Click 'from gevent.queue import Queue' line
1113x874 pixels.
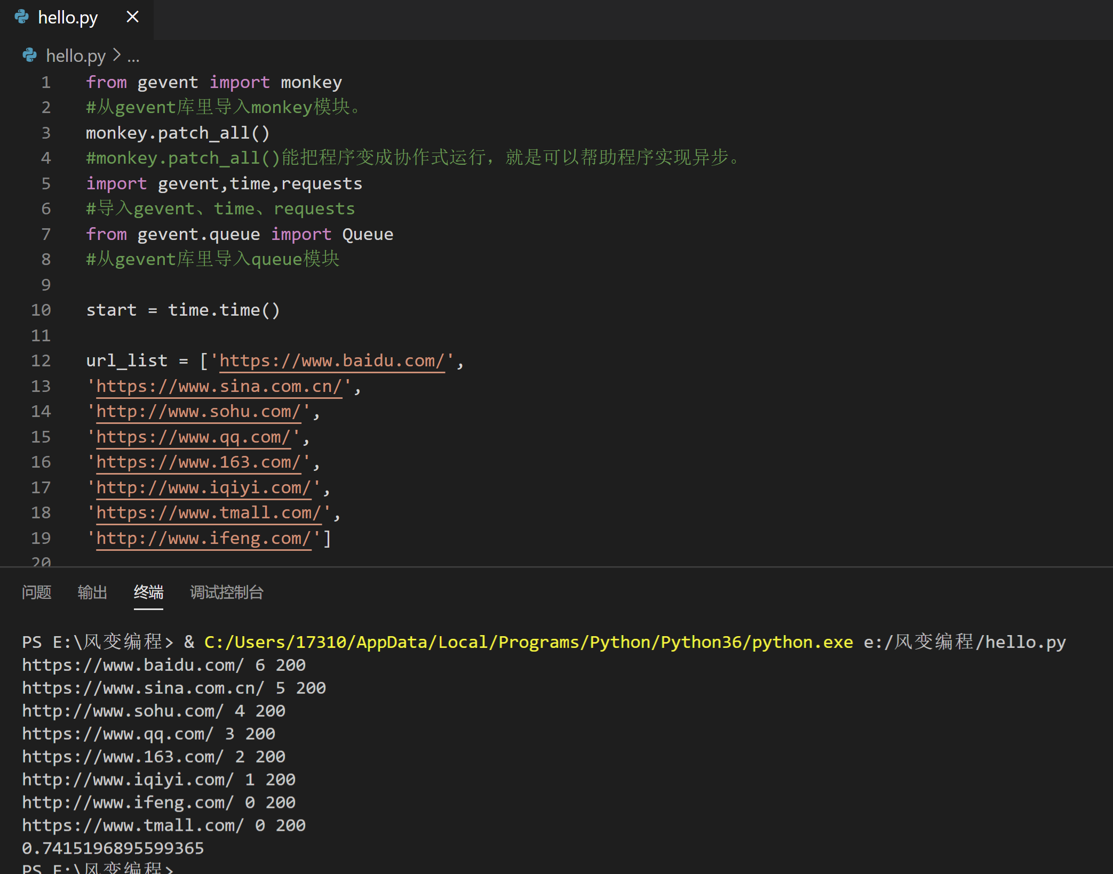coord(240,234)
